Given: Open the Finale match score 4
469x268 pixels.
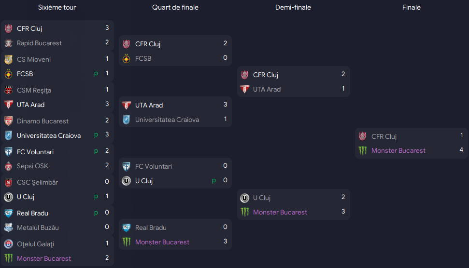Looking at the screenshot, I should [x=461, y=150].
